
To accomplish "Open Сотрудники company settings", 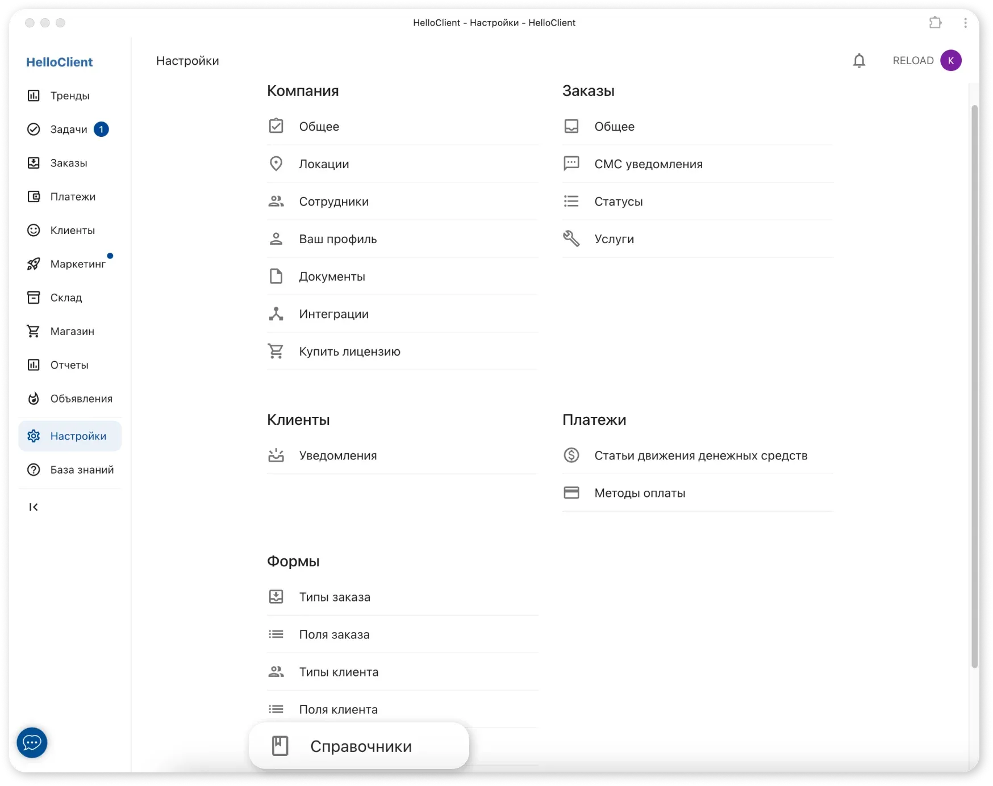I will (x=333, y=201).
